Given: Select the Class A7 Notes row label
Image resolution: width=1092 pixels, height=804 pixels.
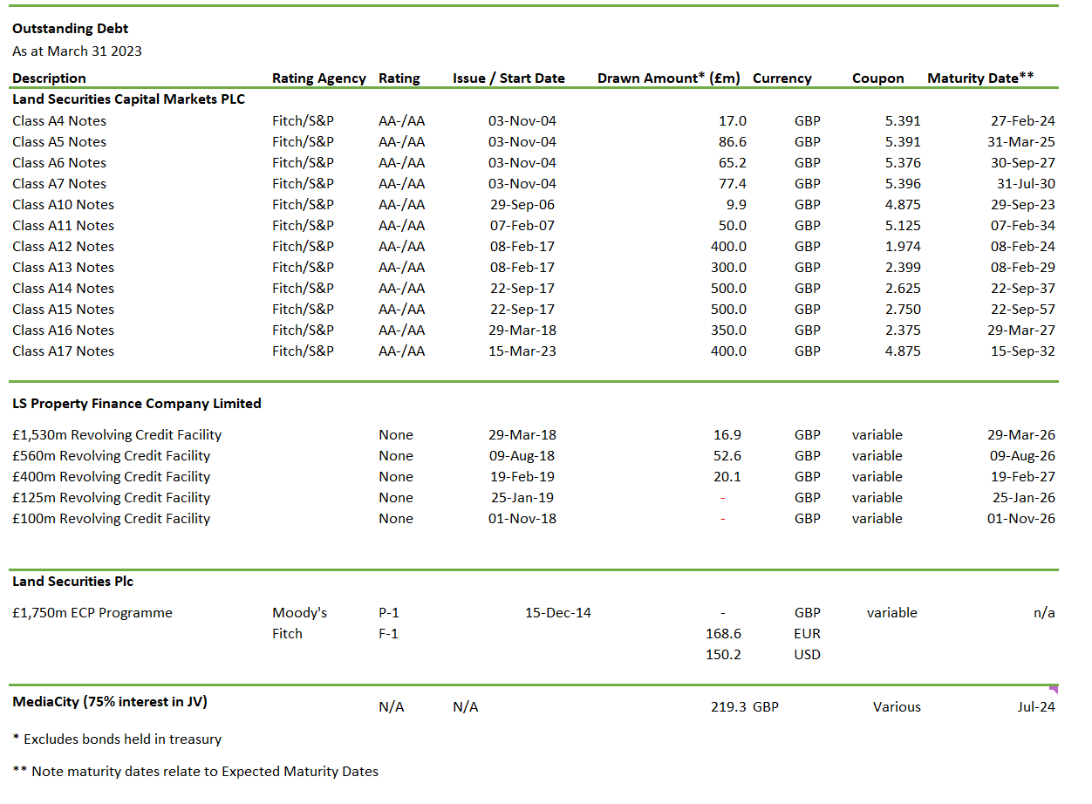Looking at the screenshot, I should tap(59, 183).
